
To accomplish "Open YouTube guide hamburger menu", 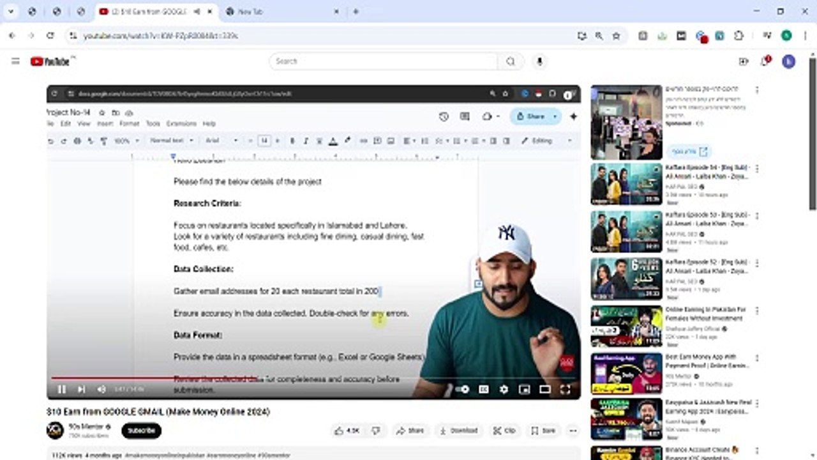I will coord(15,61).
